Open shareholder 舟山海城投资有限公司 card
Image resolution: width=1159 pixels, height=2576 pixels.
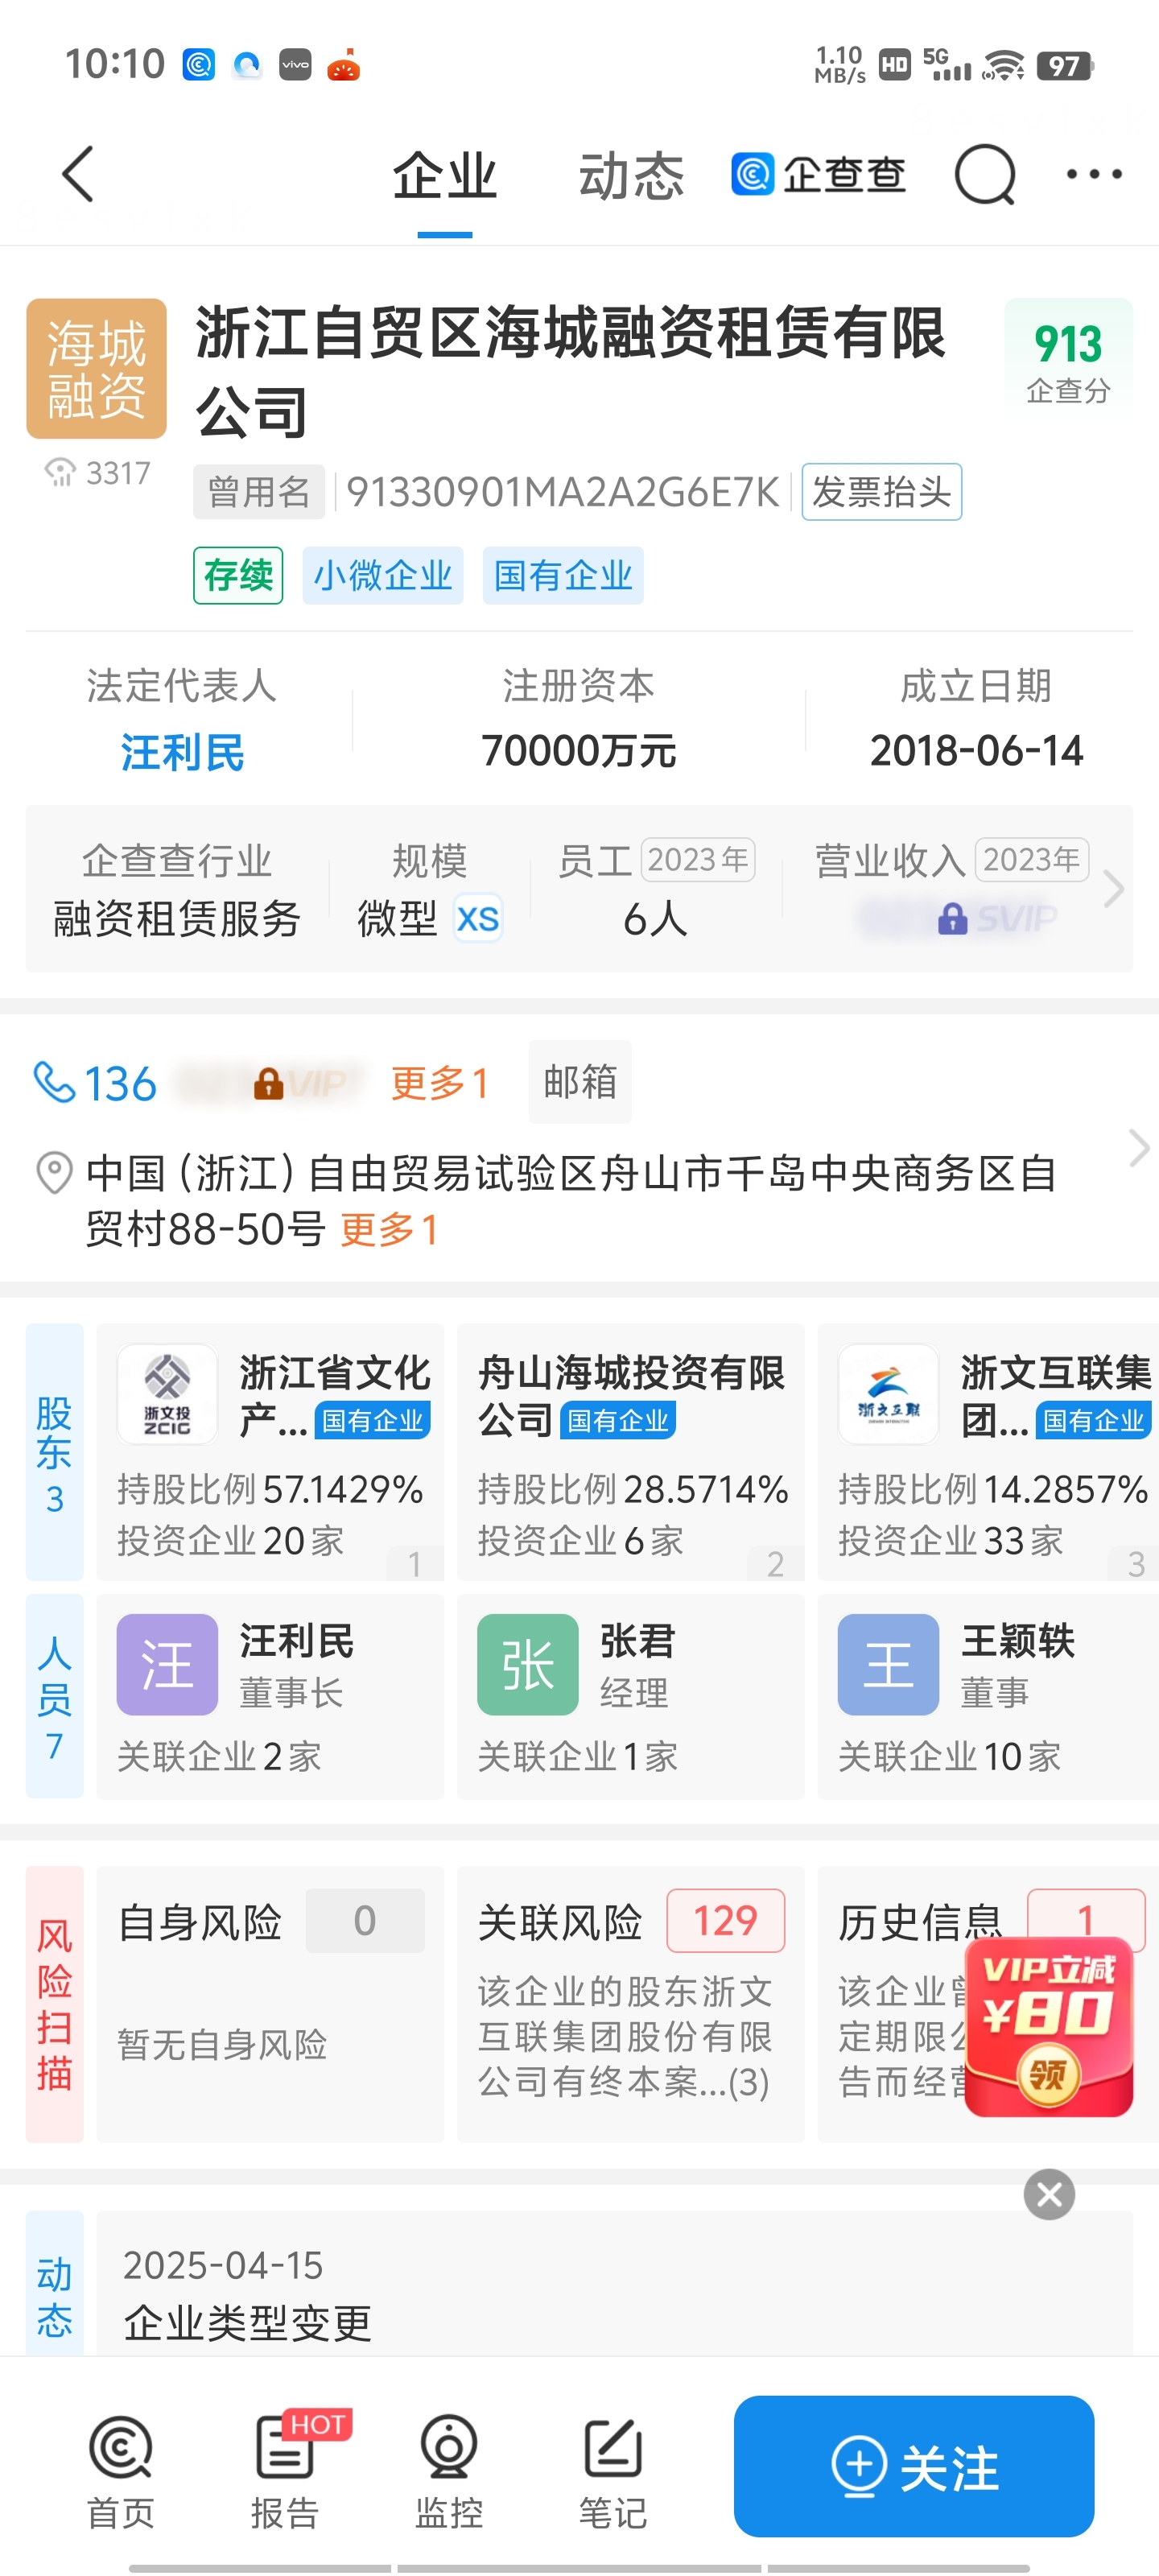coord(631,1451)
